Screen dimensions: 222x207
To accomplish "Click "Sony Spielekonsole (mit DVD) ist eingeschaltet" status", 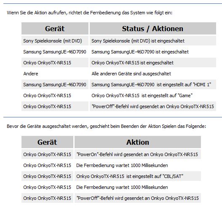I will tap(153, 41).
